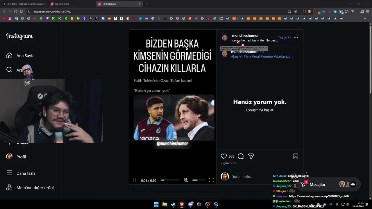
Task: Enter fullscreen for the video
Action: click(211, 180)
